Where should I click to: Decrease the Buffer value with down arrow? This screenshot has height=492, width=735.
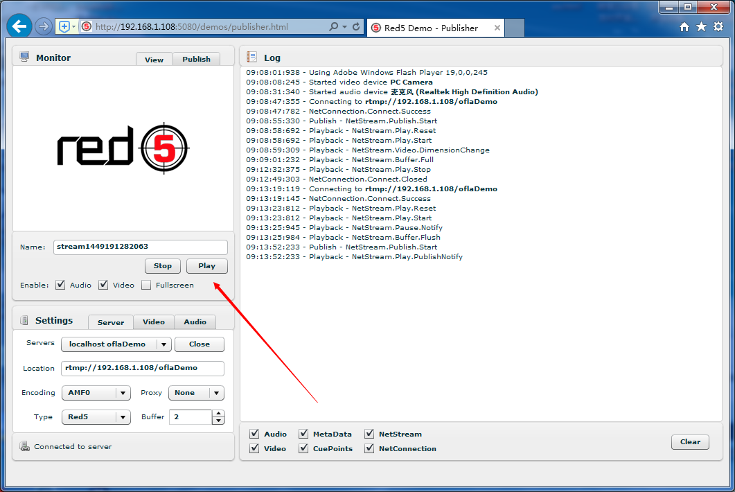pyautogui.click(x=218, y=421)
